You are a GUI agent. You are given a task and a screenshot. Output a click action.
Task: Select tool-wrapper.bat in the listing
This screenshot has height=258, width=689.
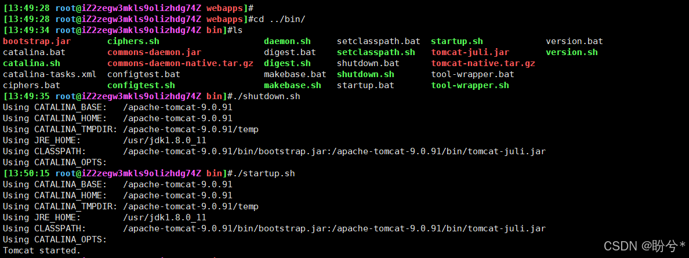[x=473, y=74]
